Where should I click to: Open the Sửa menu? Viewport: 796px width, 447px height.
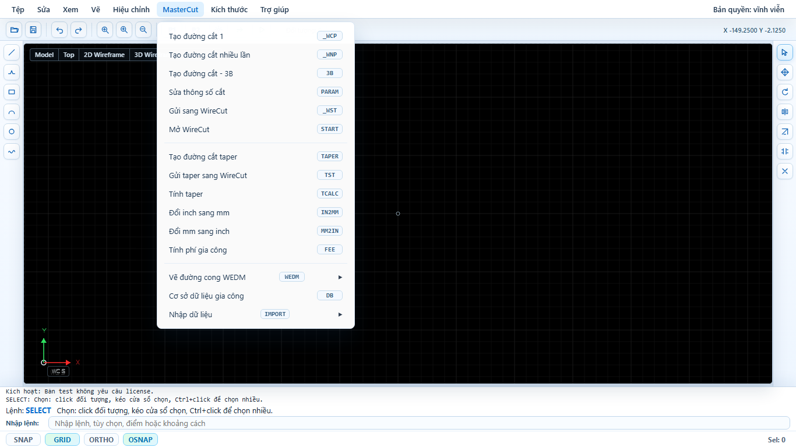[44, 9]
